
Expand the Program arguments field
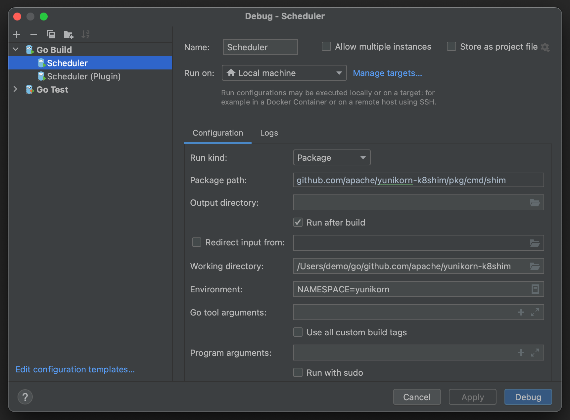coord(535,353)
